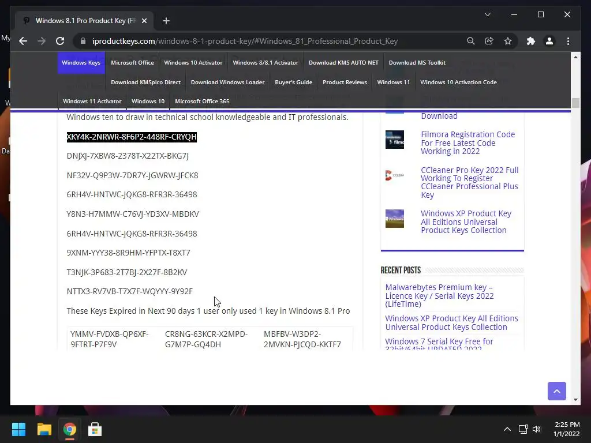Open Chrome three-dot menu
591x443 pixels.
tap(568, 41)
